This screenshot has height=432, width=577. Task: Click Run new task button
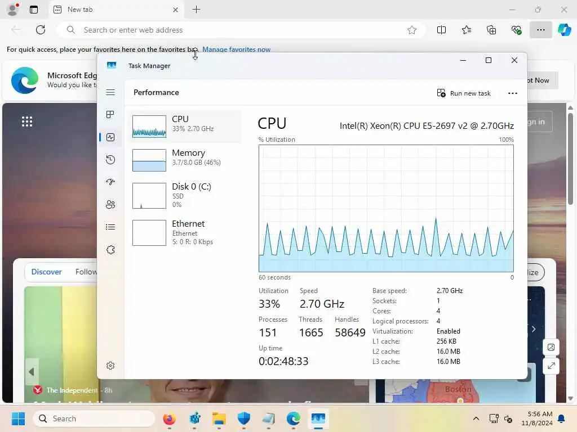click(x=464, y=93)
